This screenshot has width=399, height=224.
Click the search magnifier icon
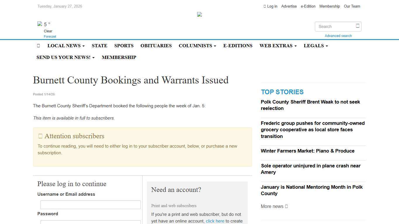(x=357, y=26)
